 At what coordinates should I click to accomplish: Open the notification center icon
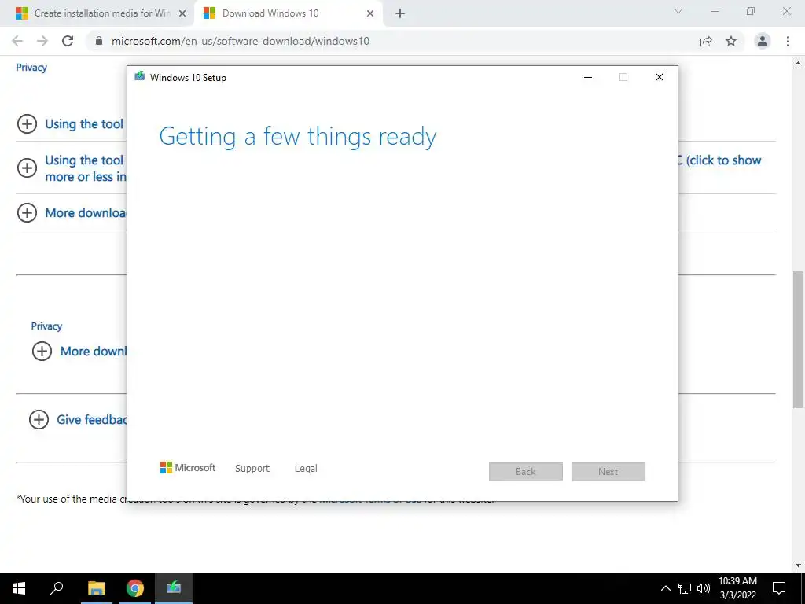click(779, 588)
